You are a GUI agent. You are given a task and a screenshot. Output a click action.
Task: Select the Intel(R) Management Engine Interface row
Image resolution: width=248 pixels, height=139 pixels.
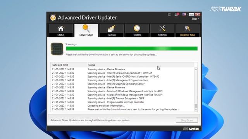pyautogui.click(x=122, y=80)
